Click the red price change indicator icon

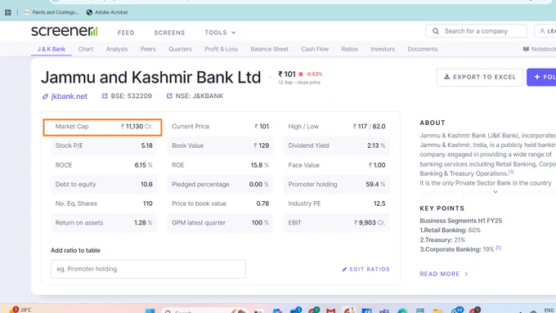point(301,74)
